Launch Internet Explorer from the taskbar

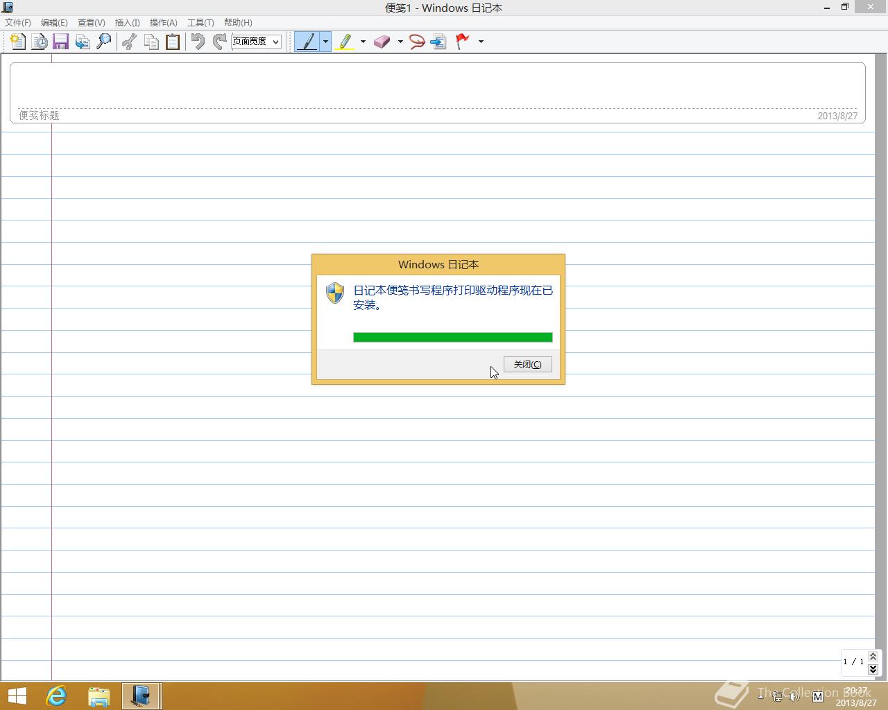(x=56, y=696)
